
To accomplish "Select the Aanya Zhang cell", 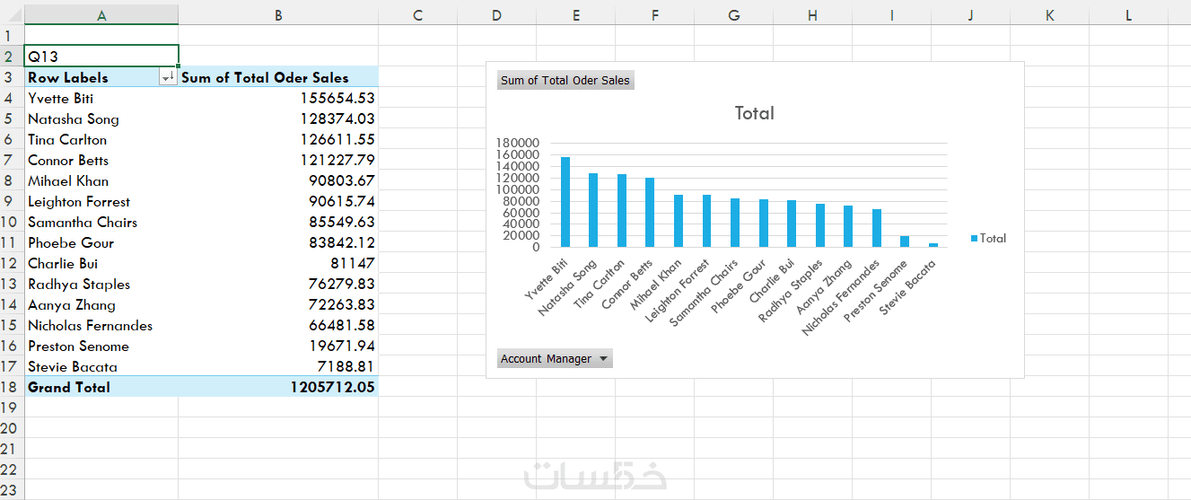I will [101, 304].
